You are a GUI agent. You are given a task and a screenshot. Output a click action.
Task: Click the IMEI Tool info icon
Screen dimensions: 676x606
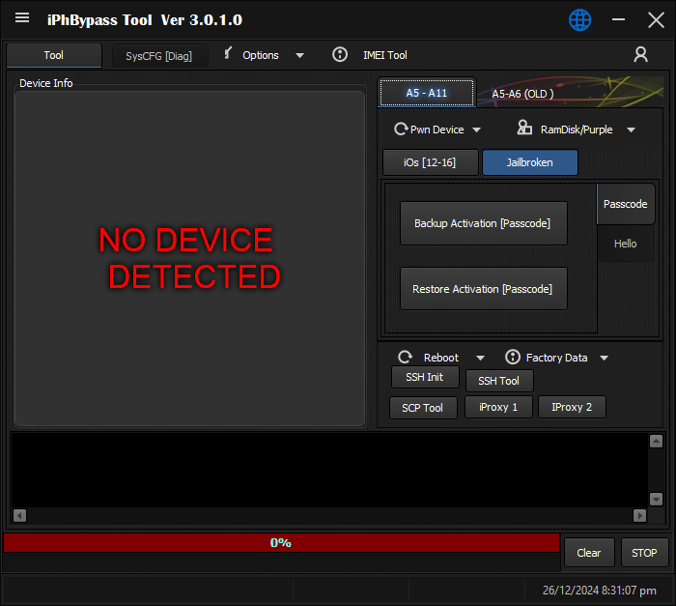[340, 55]
